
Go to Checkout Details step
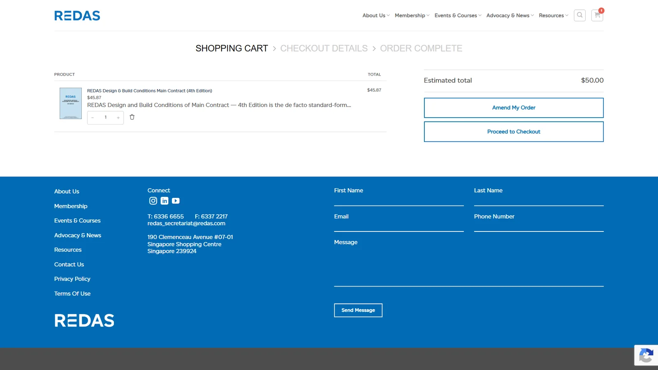click(x=324, y=49)
